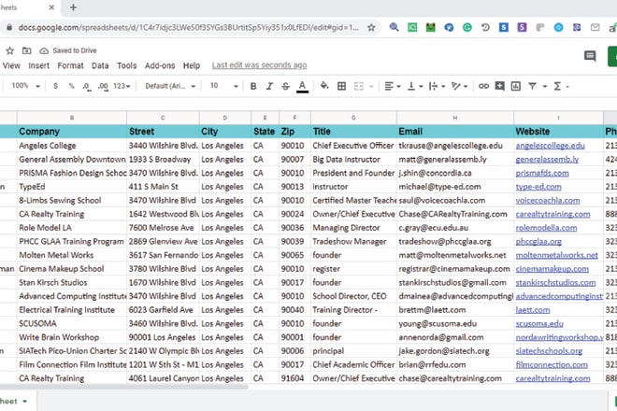Viewport: 617px width, 411px height.
Task: Star this spreadsheet document
Action: tap(10, 50)
